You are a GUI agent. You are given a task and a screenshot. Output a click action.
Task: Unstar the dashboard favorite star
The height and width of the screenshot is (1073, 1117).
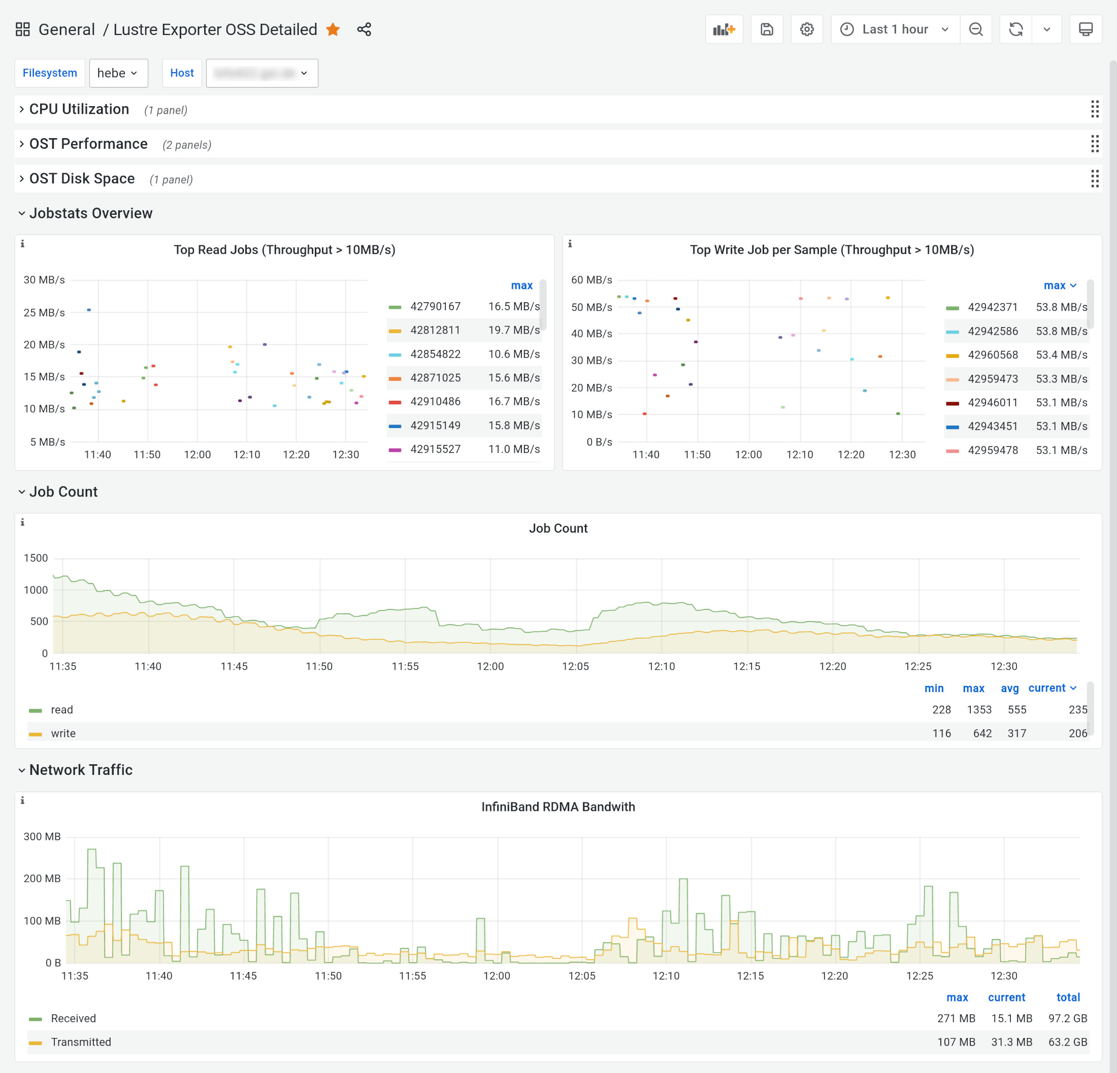(333, 29)
